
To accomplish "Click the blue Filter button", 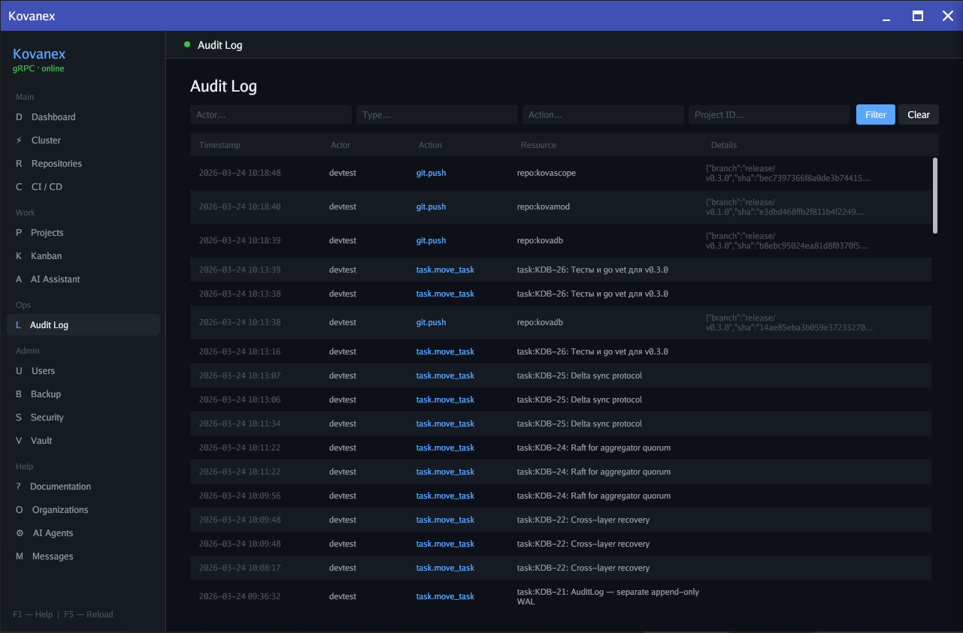I will [x=875, y=114].
